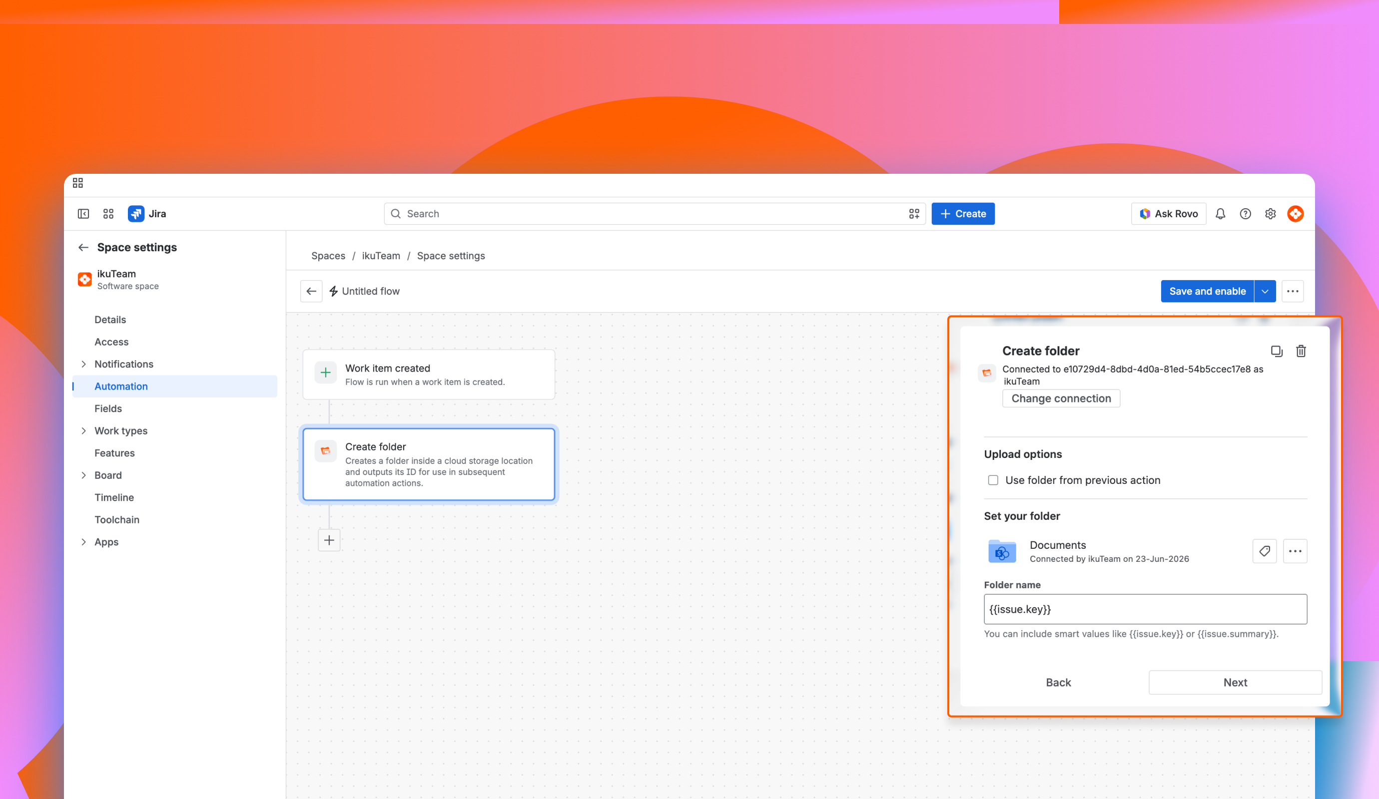Expand the Board section
This screenshot has height=799, width=1379.
pyautogui.click(x=84, y=475)
